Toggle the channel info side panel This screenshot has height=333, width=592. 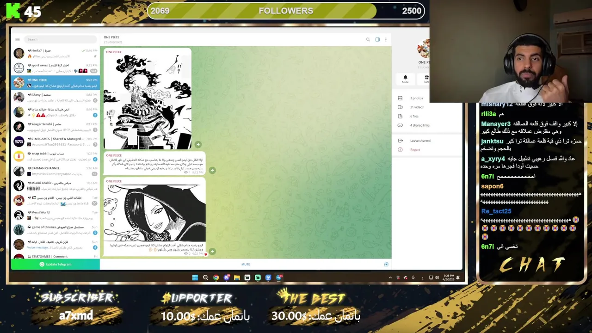[377, 40]
